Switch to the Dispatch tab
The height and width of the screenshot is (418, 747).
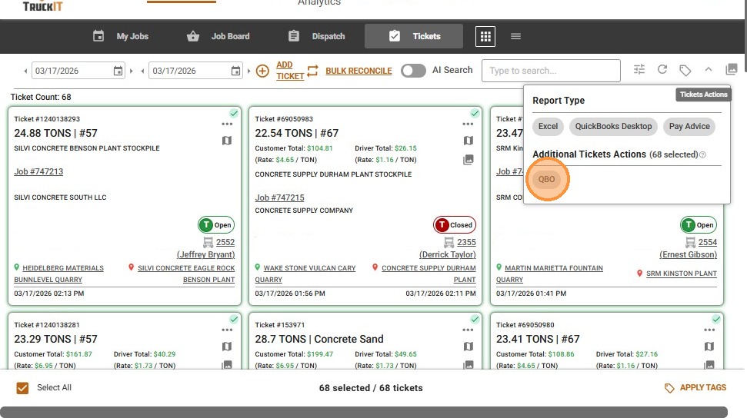pos(317,36)
